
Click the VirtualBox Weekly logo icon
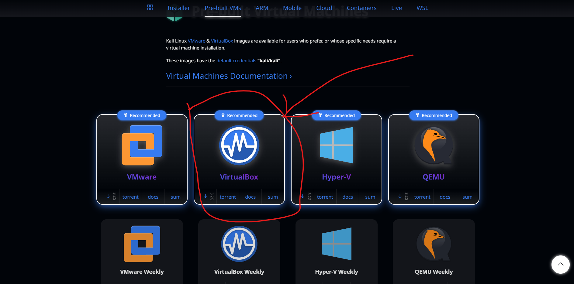pyautogui.click(x=239, y=244)
